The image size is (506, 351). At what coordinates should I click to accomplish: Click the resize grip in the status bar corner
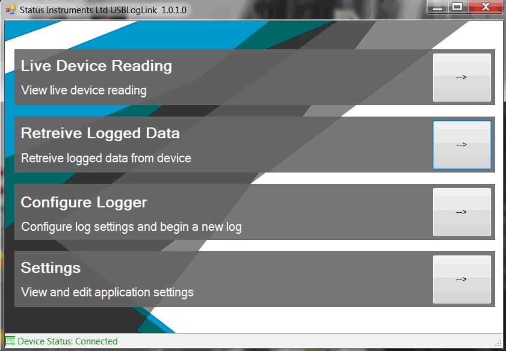pos(498,343)
